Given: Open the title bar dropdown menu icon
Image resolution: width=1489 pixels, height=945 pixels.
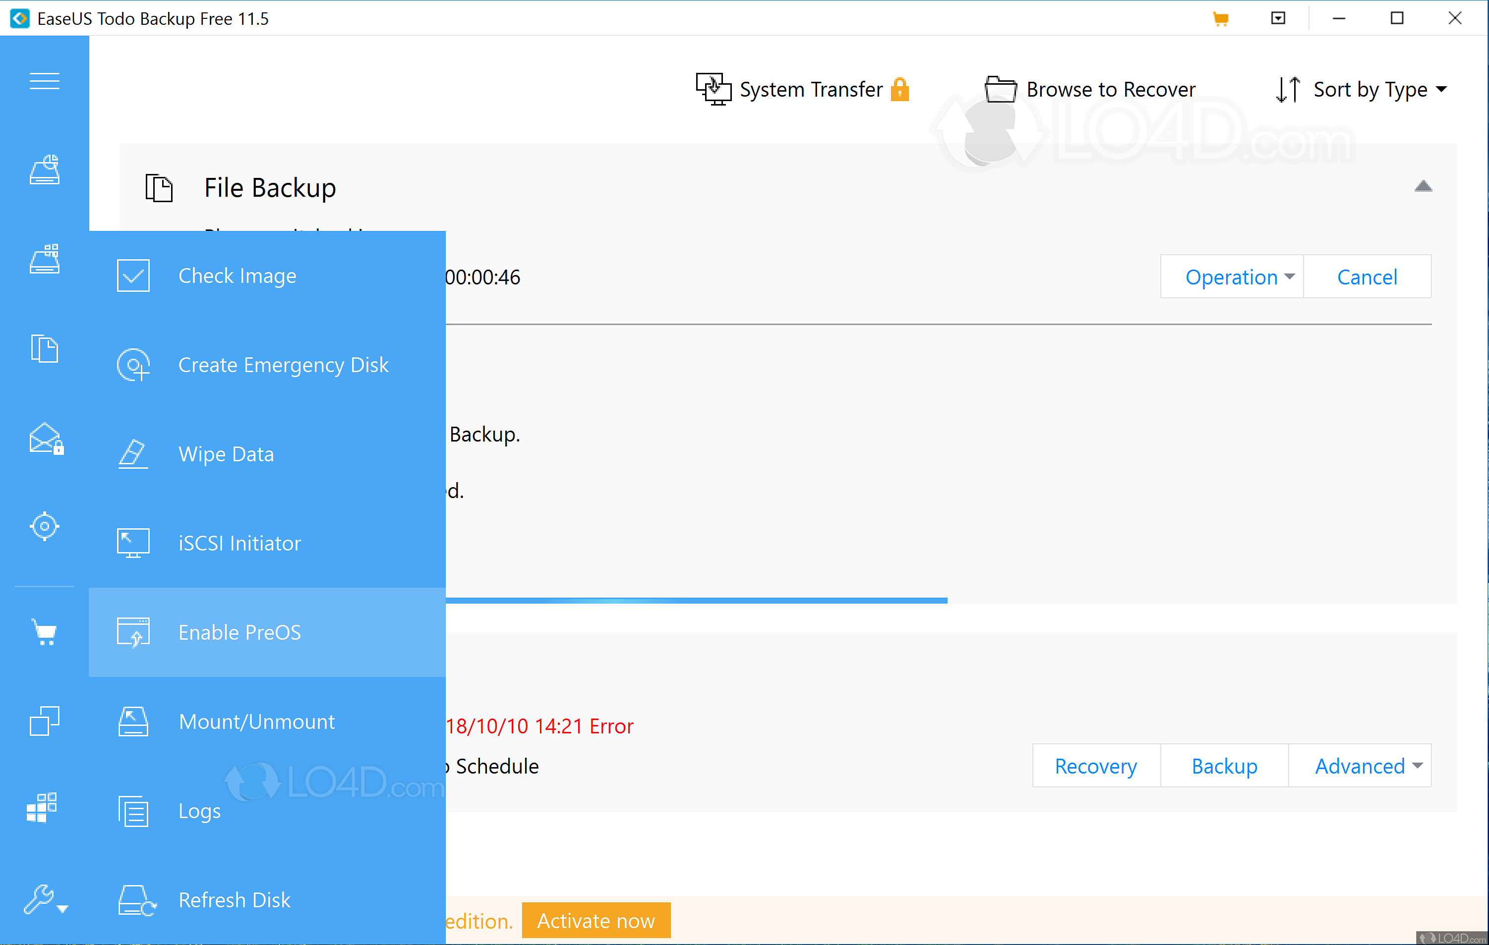Looking at the screenshot, I should [1278, 18].
